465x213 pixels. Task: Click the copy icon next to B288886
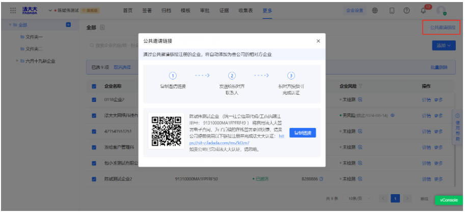321,179
